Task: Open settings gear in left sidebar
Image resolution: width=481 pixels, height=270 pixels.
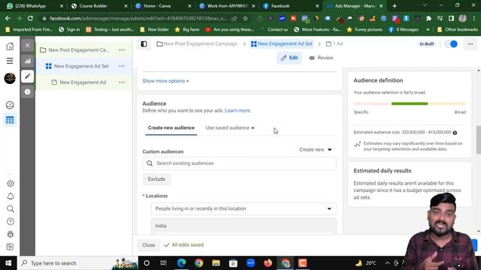Action: [11, 183]
